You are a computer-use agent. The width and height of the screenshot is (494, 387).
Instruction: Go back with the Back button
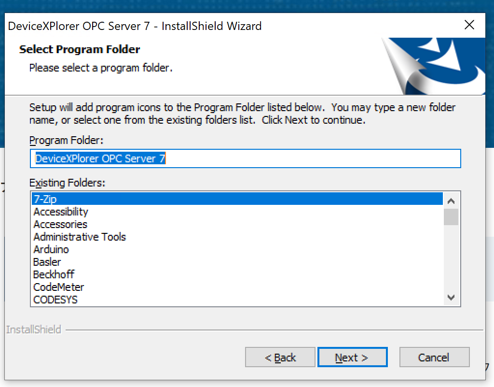pyautogui.click(x=280, y=358)
